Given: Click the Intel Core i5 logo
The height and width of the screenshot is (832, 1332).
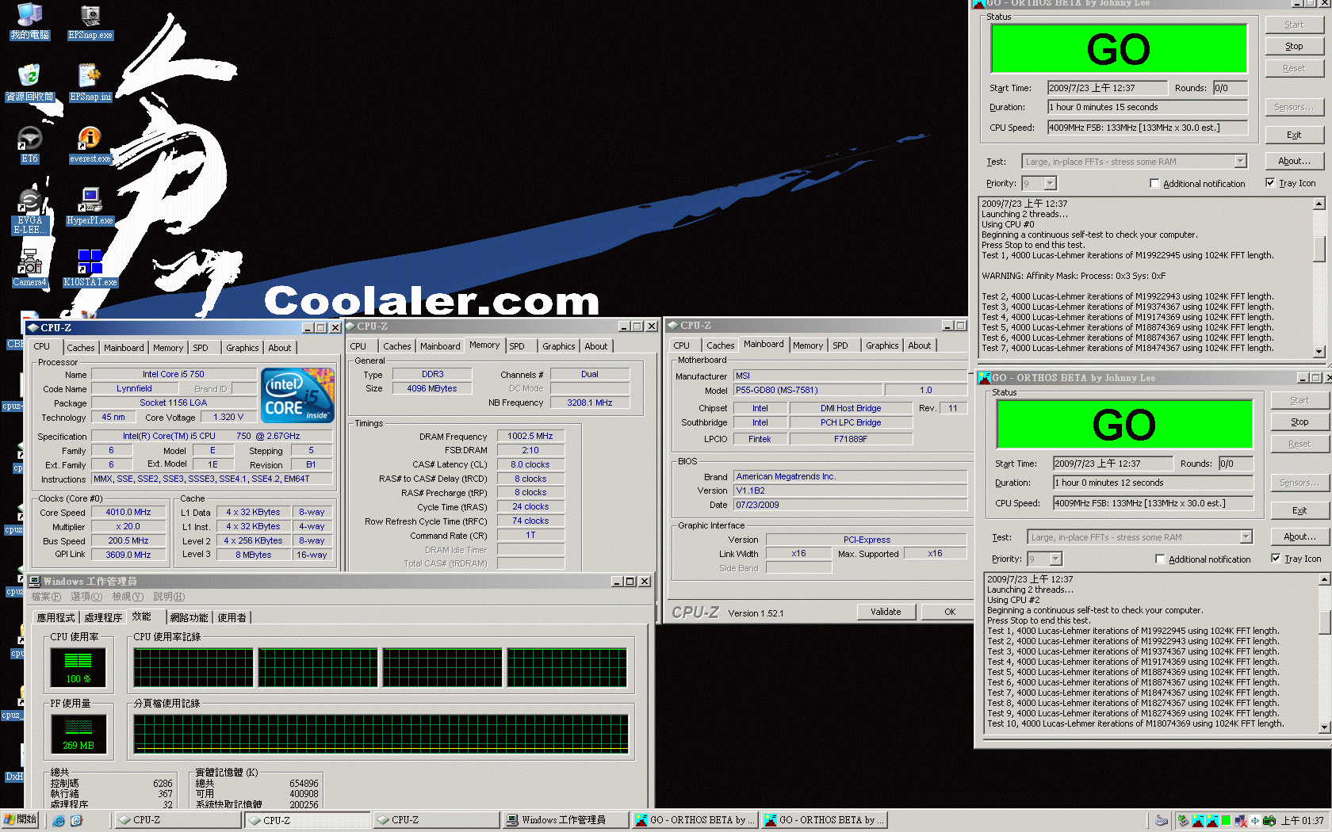Looking at the screenshot, I should [298, 395].
